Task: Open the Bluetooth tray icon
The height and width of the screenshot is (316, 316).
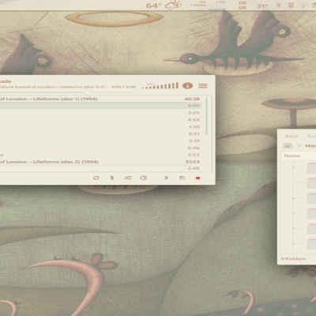Action: pyautogui.click(x=278, y=6)
